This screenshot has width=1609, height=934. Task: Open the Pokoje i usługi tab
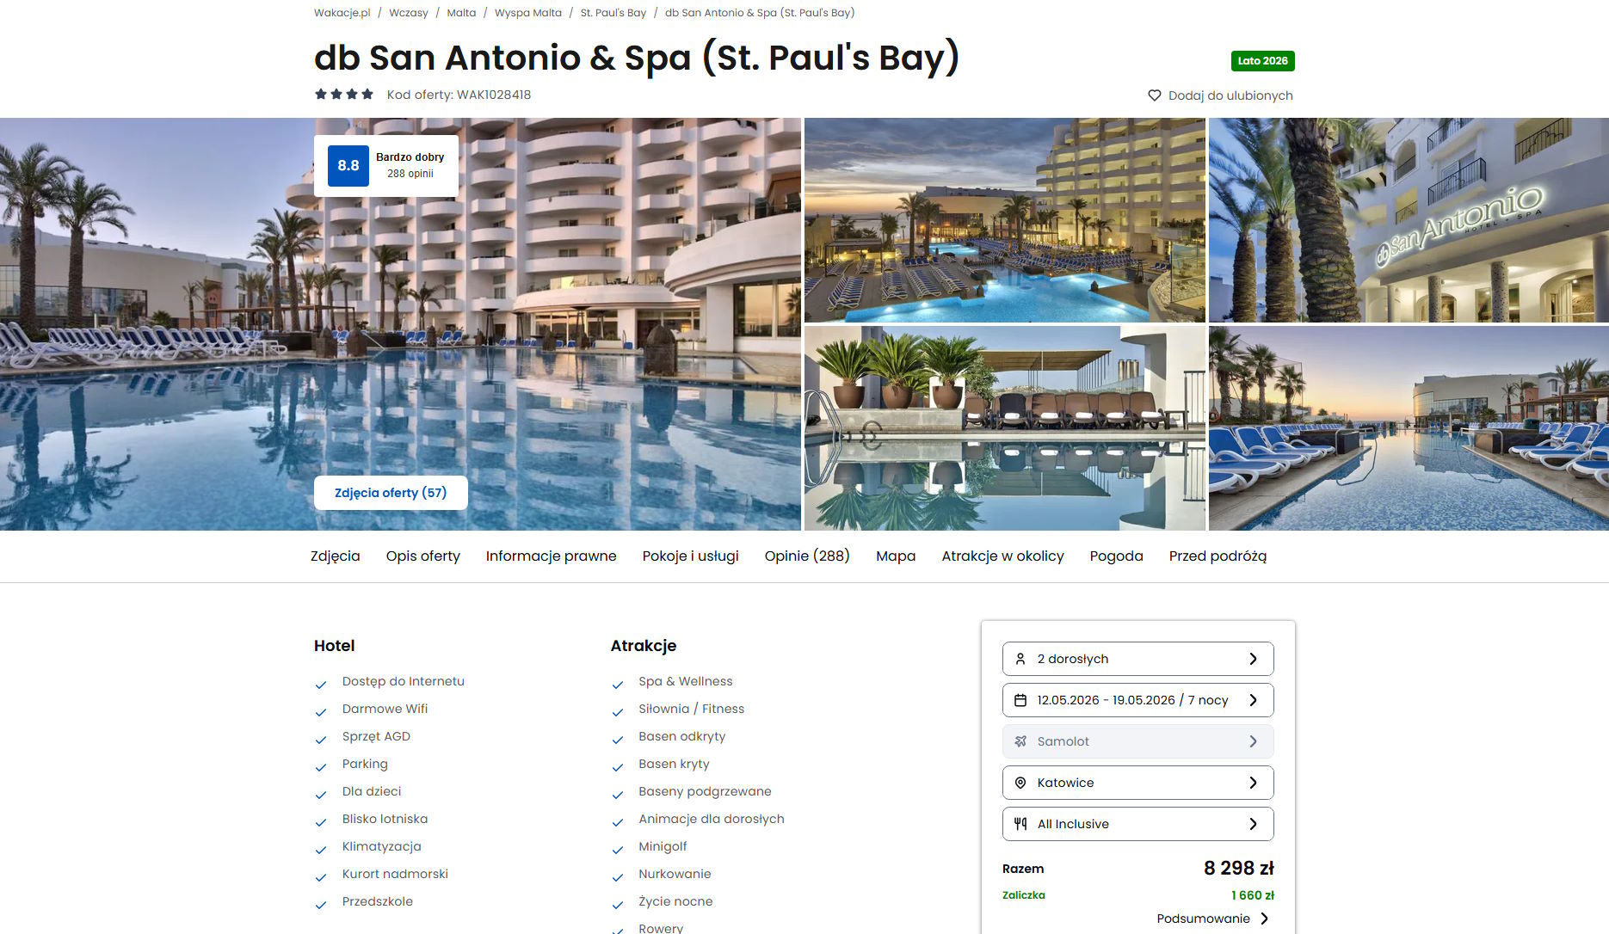pyautogui.click(x=690, y=556)
